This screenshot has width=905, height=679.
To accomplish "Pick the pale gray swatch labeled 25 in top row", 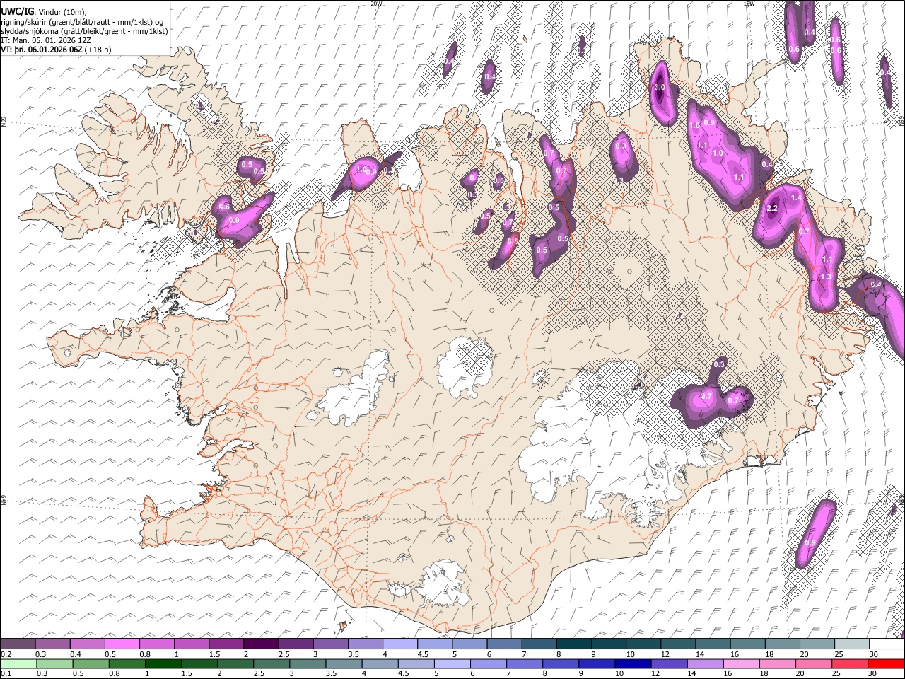I will pyautogui.click(x=852, y=644).
